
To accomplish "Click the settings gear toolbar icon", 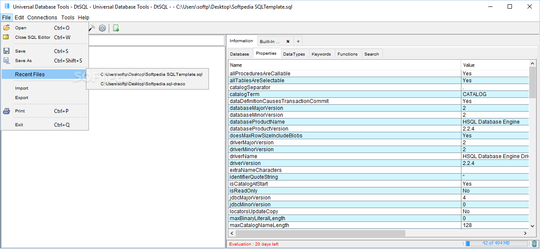I will [x=102, y=28].
